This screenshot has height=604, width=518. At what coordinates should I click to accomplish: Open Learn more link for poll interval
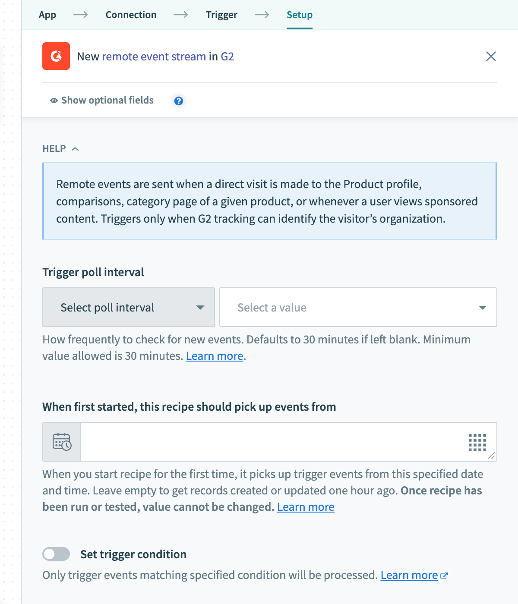click(x=215, y=356)
